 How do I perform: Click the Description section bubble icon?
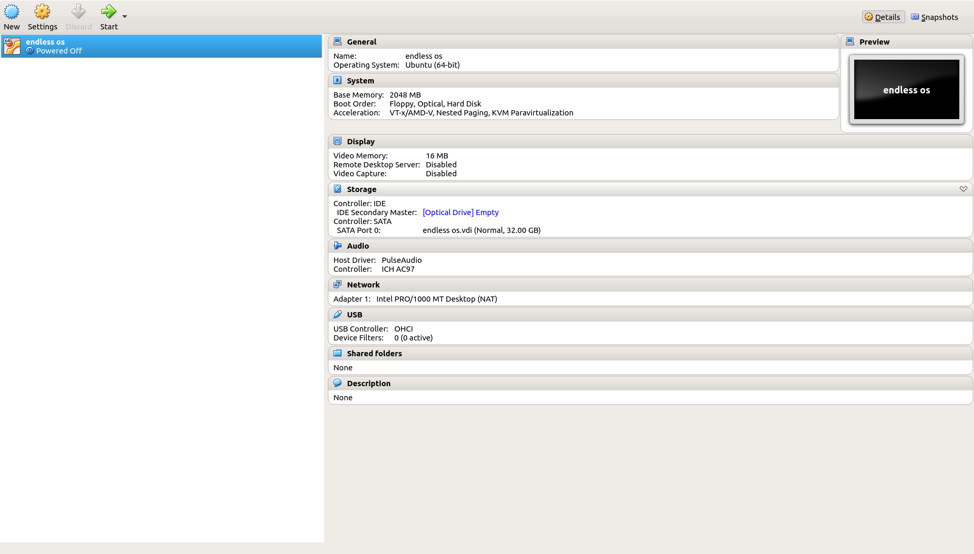(x=338, y=383)
